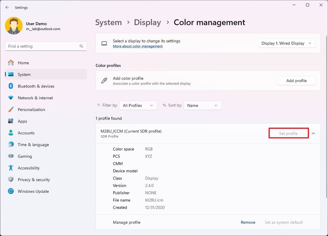Click the Add profile button
The height and width of the screenshot is (236, 328).
coord(297,81)
